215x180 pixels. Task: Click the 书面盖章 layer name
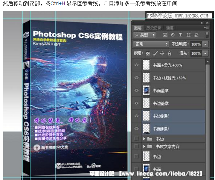pos(161,91)
